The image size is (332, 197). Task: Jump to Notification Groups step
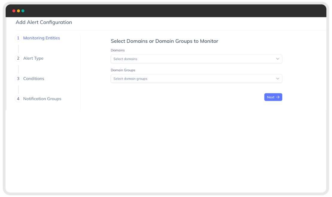coord(42,99)
